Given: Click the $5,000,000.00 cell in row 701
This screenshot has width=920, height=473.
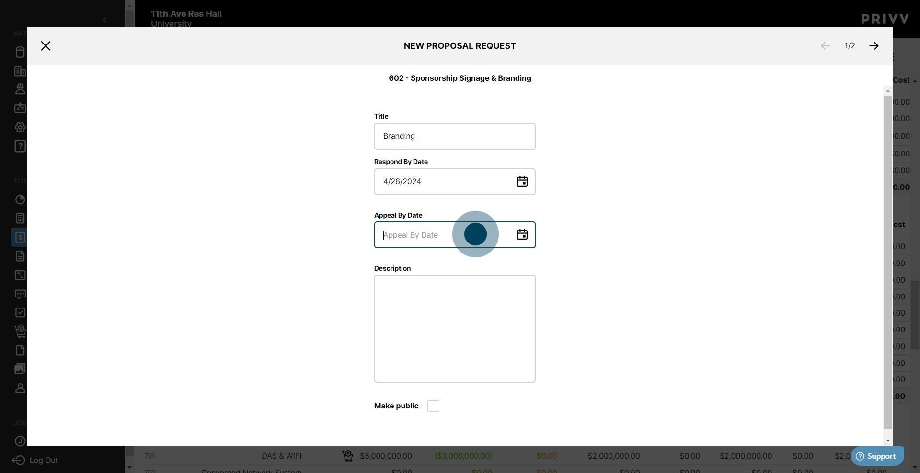Looking at the screenshot, I should click(x=386, y=456).
